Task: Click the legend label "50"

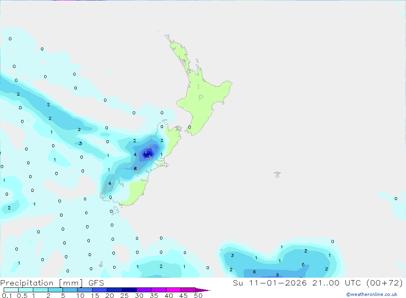Action: [x=199, y=296]
